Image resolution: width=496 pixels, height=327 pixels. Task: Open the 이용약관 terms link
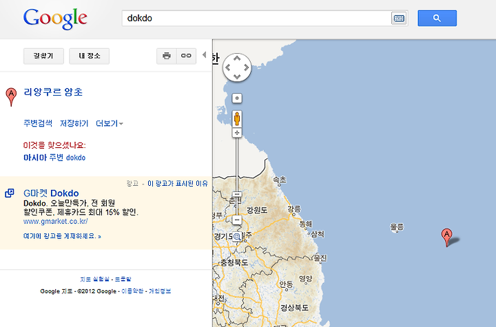click(132, 291)
